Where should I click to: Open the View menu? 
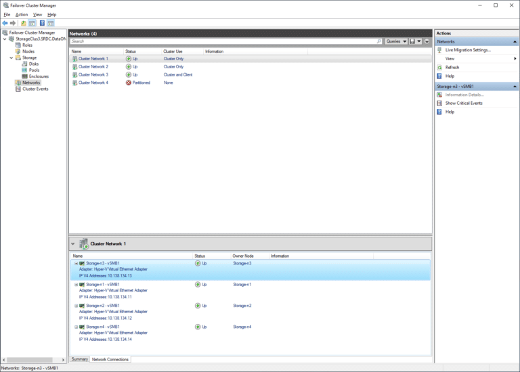pyautogui.click(x=37, y=15)
